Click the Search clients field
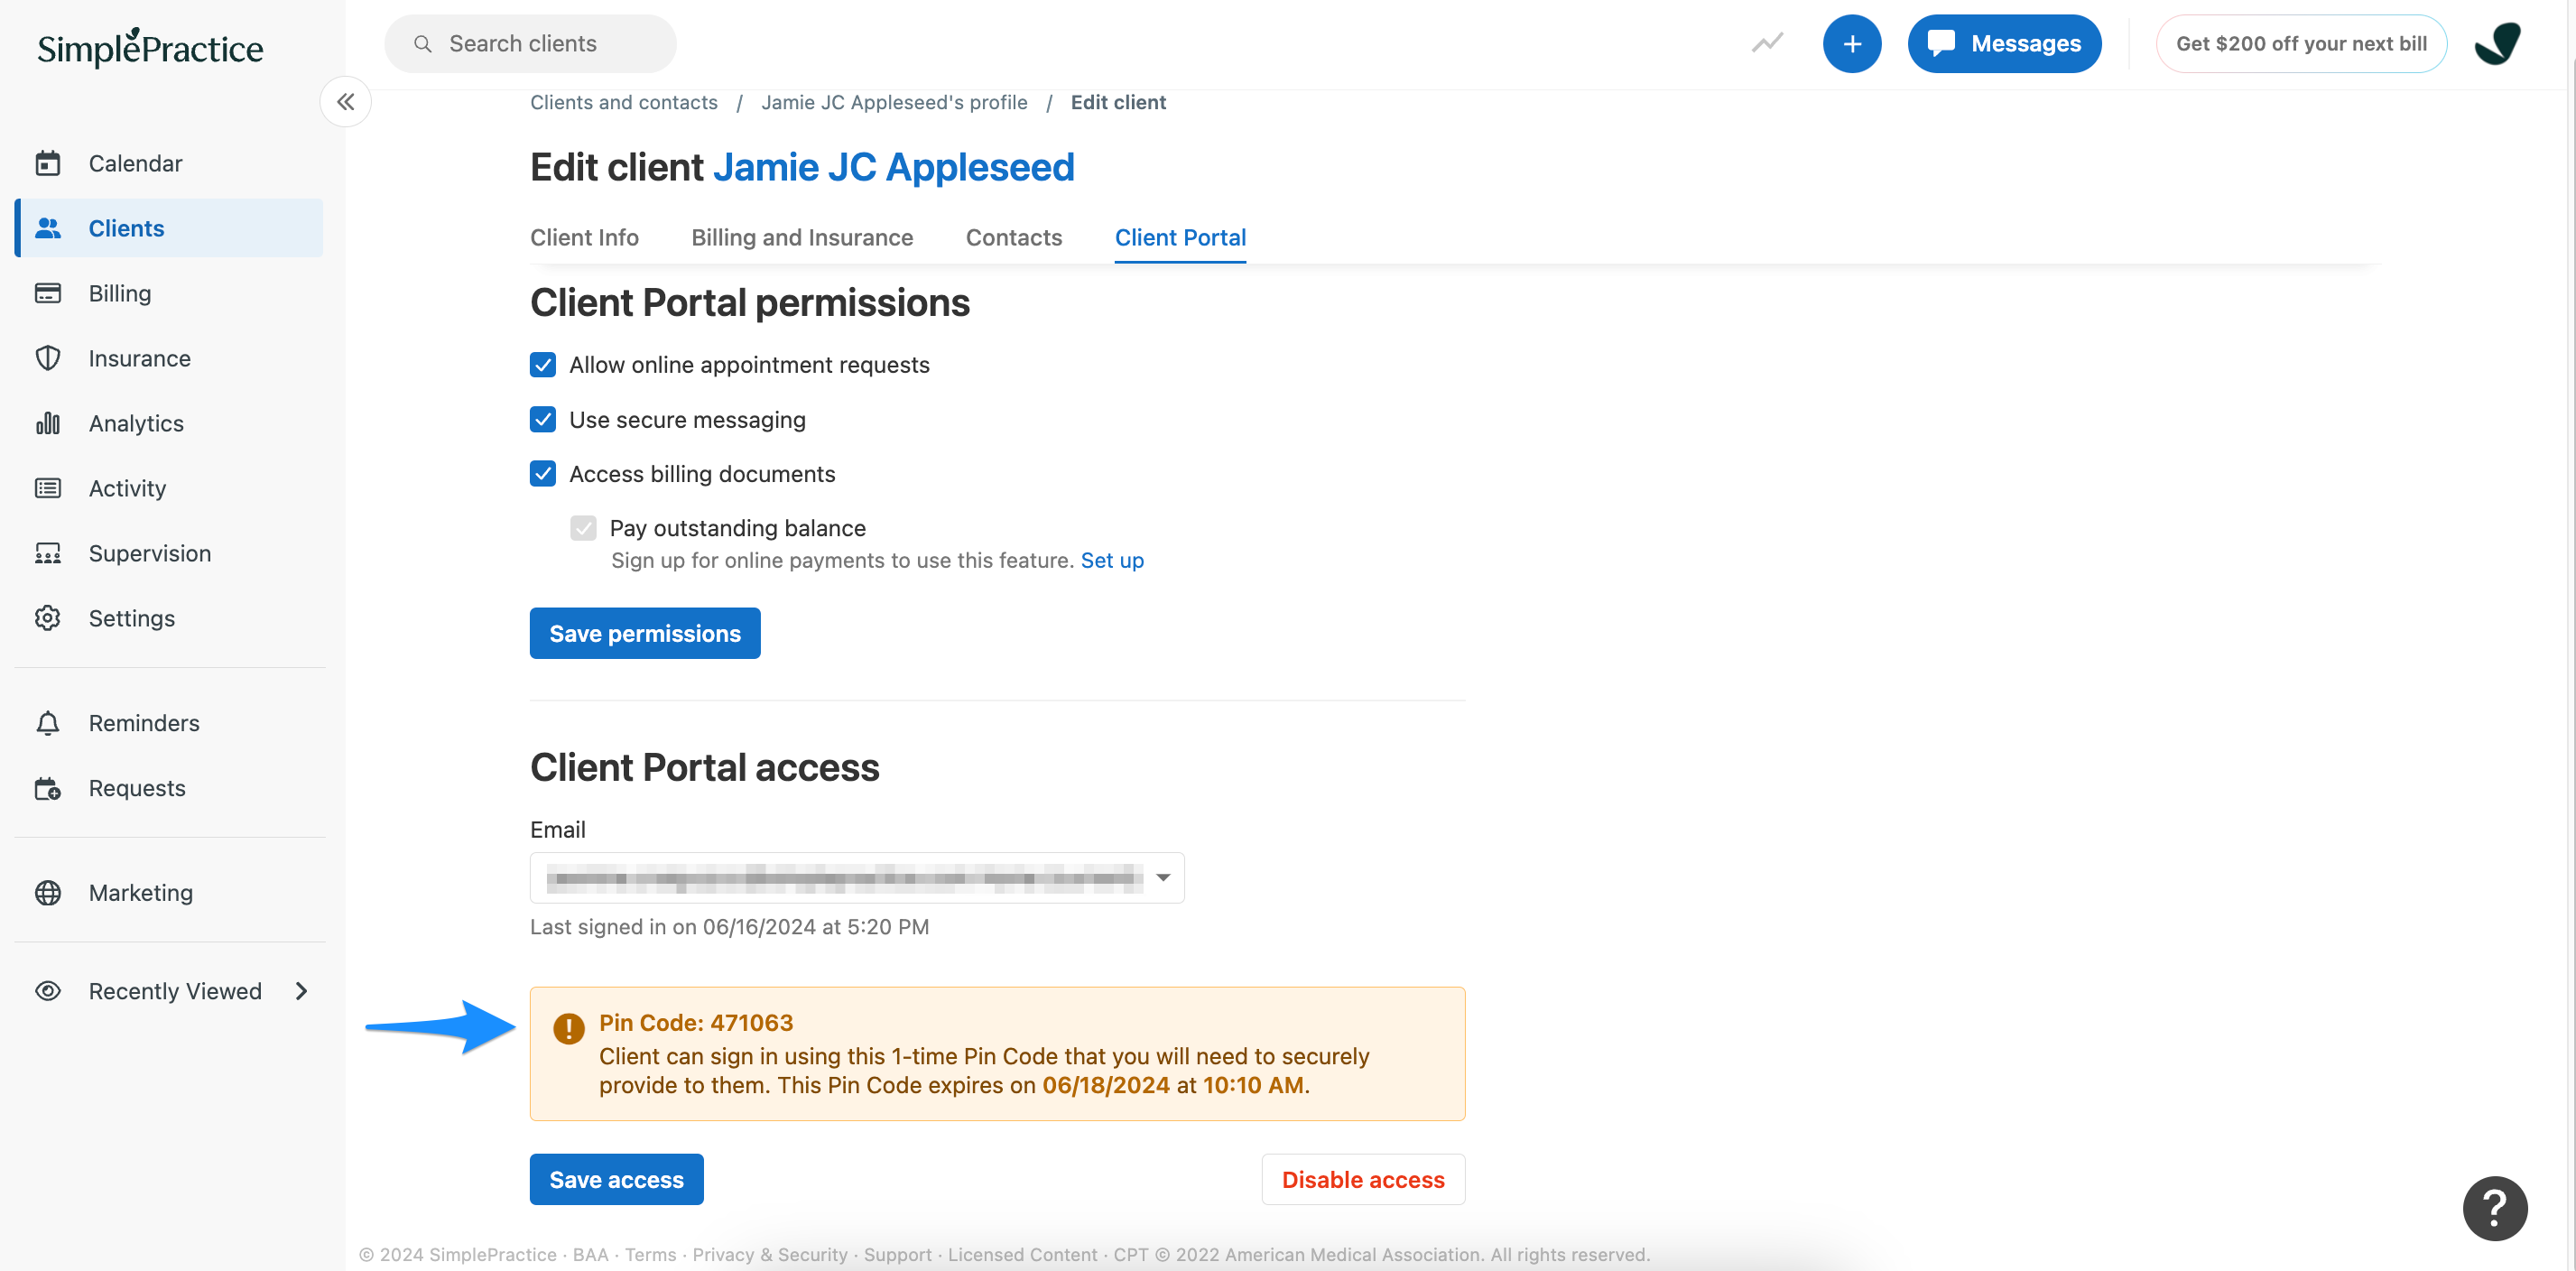 coord(530,43)
